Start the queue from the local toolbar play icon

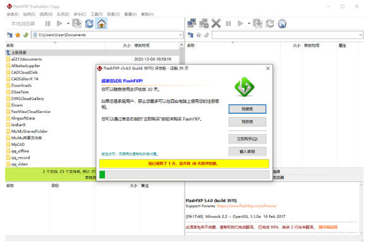59,23
